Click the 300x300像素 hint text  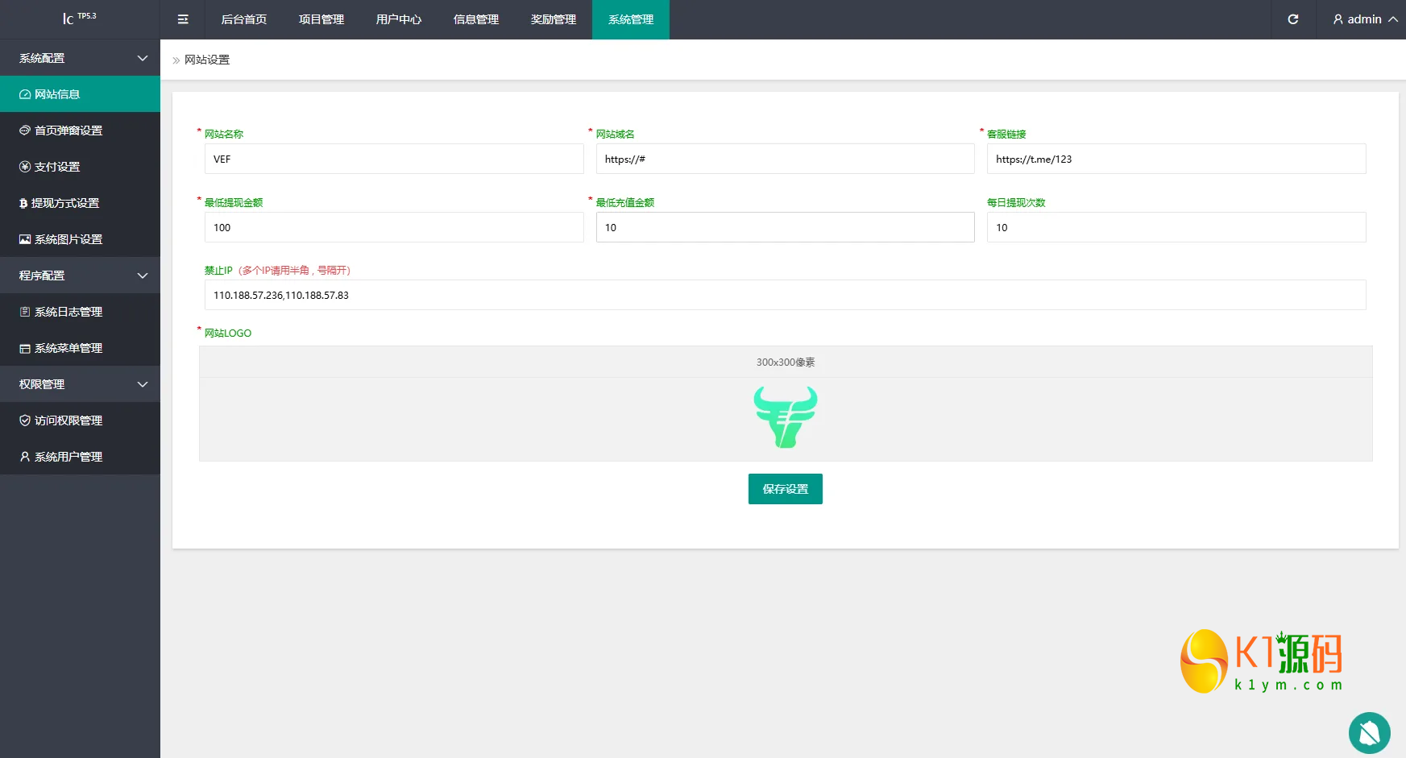[x=786, y=362]
